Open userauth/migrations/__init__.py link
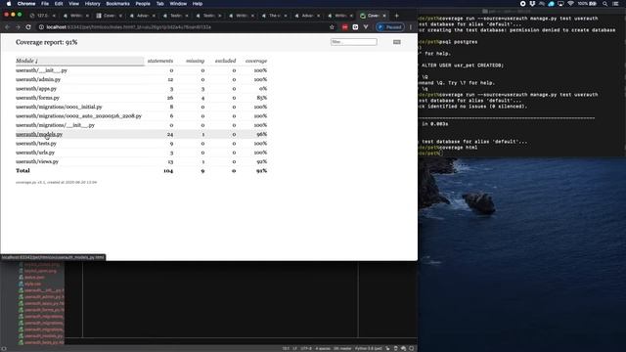Viewport: 626px width, 352px height. coord(55,125)
